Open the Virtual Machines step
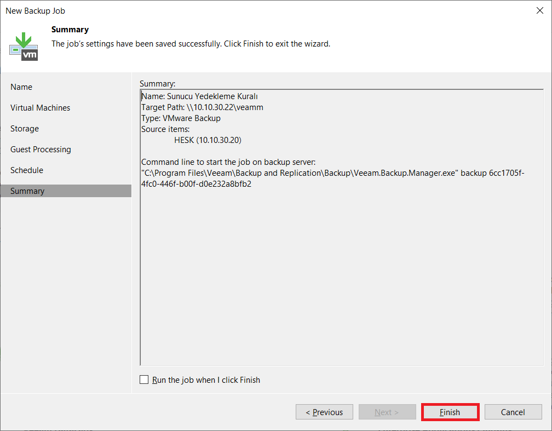The width and height of the screenshot is (552, 431). coord(40,108)
